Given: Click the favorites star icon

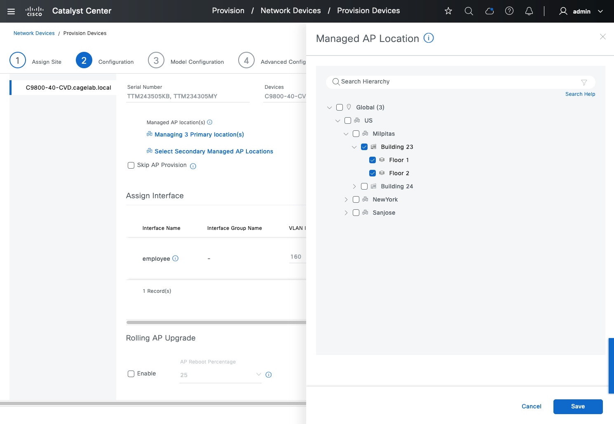Looking at the screenshot, I should (x=448, y=11).
